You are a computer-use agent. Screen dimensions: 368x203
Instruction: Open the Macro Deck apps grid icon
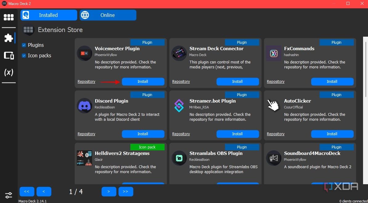[9, 17]
